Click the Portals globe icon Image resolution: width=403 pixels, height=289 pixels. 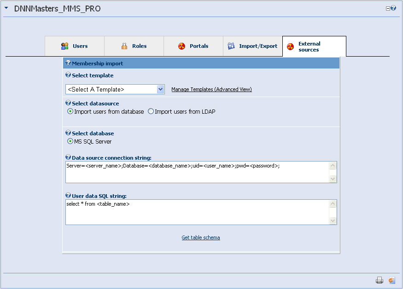[x=182, y=46]
